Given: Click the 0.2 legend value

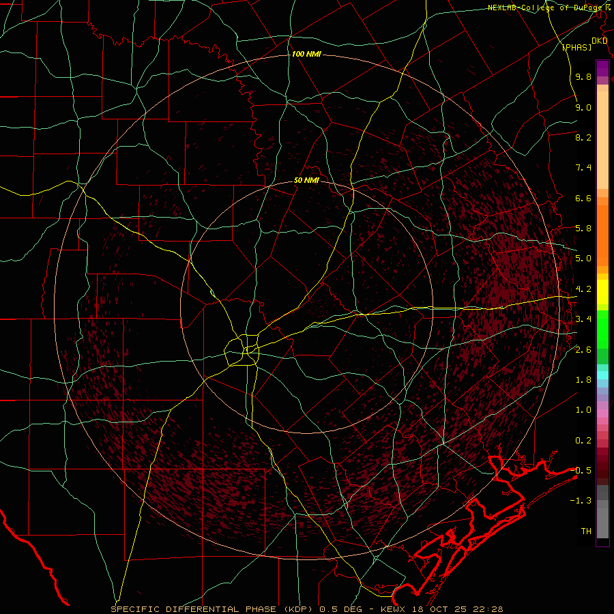Looking at the screenshot, I should 583,441.
